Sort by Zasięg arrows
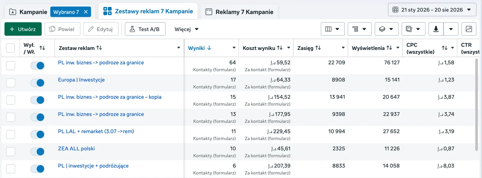Screen dimensions: 482x178 (318, 48)
